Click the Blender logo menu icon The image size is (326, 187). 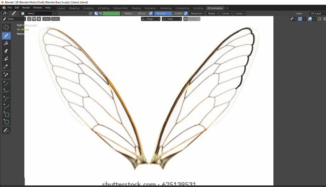pos(4,8)
